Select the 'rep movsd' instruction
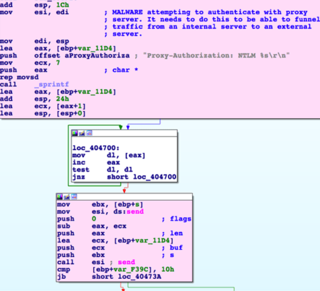 [x=19, y=78]
